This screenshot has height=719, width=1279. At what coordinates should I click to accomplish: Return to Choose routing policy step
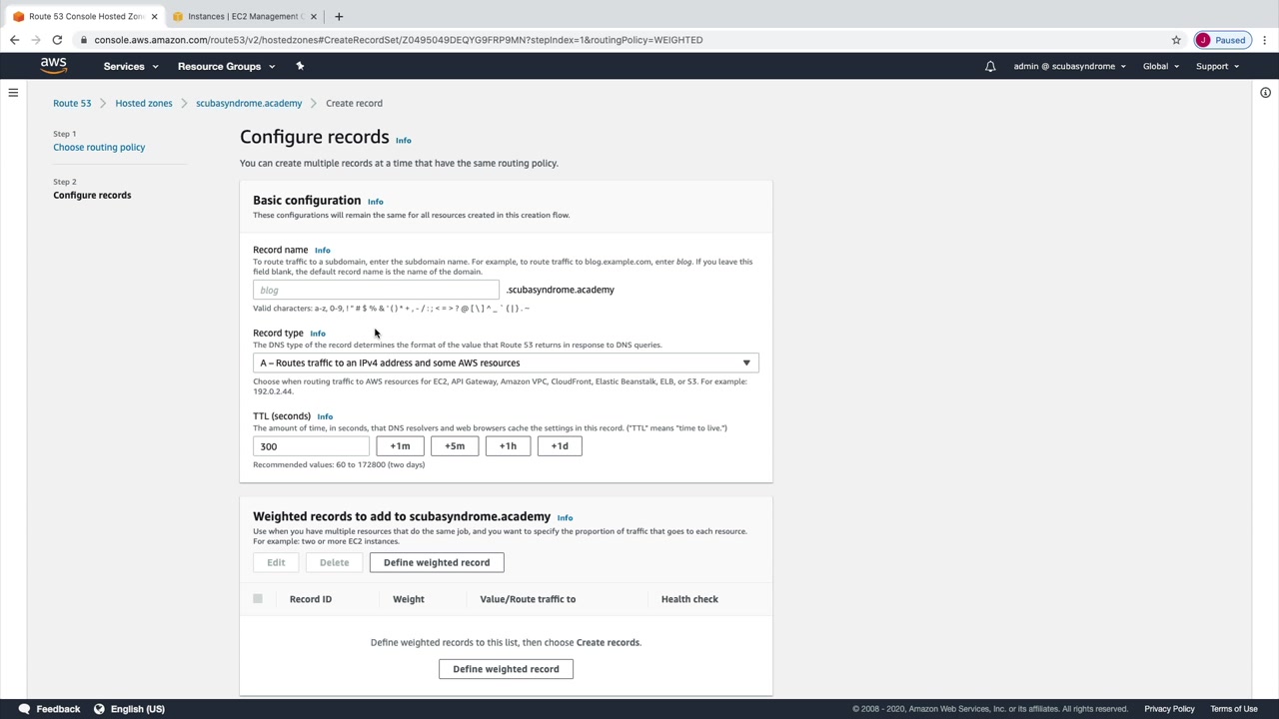99,147
